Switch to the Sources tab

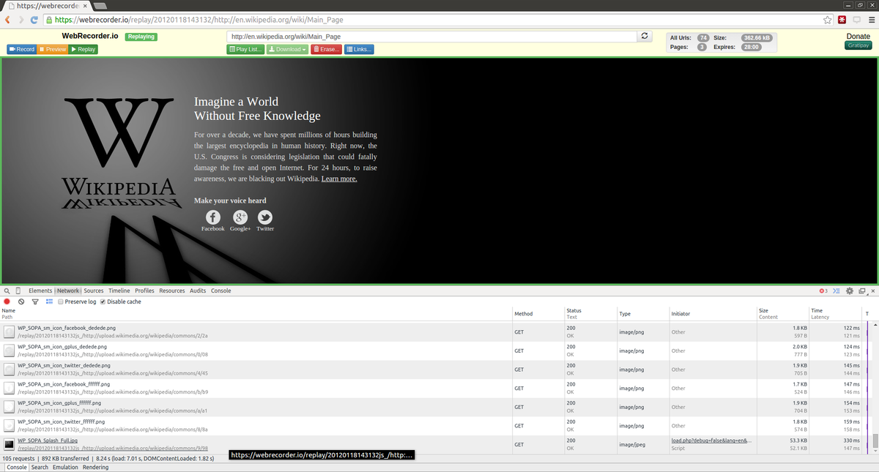tap(94, 291)
